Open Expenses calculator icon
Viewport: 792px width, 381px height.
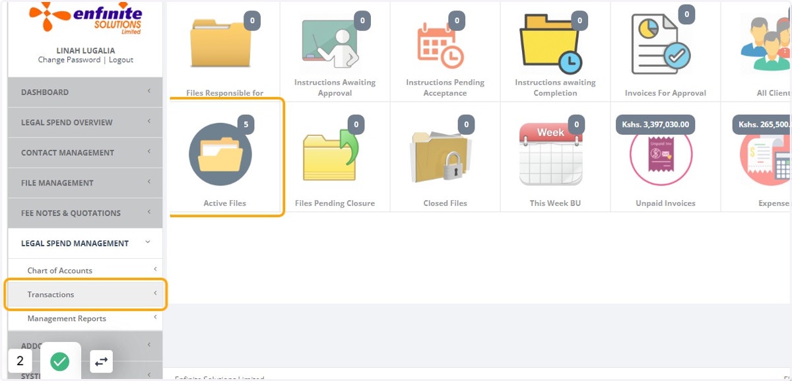766,156
